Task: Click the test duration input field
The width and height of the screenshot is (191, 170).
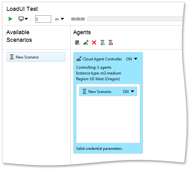Action: pos(43,19)
